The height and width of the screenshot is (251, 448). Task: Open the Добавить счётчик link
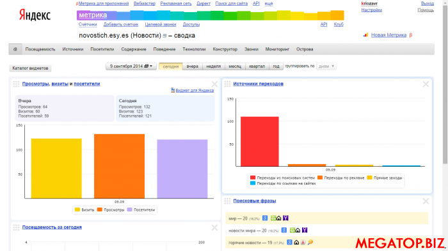pos(121,24)
